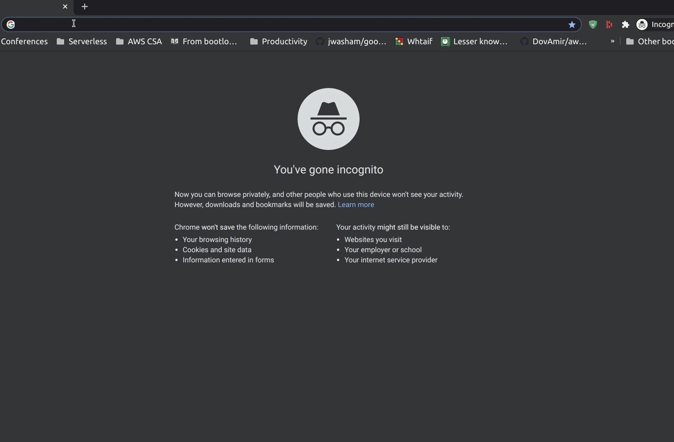The image size is (674, 442).
Task: Click the 'Cookies and site data' item
Action: pos(217,250)
